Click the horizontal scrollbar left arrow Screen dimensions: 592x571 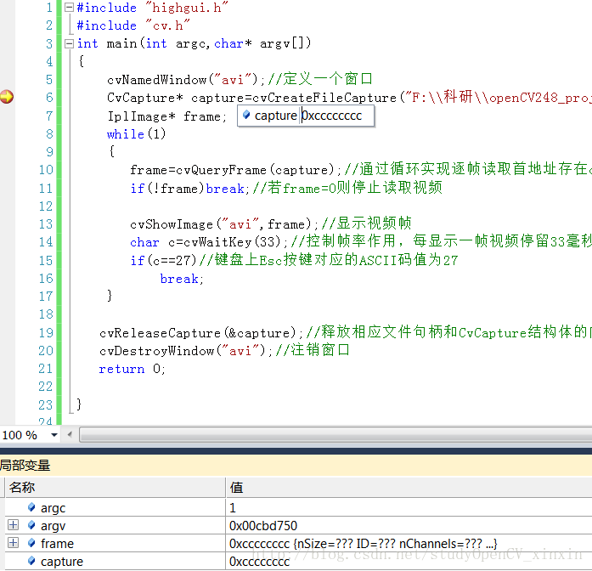point(70,435)
